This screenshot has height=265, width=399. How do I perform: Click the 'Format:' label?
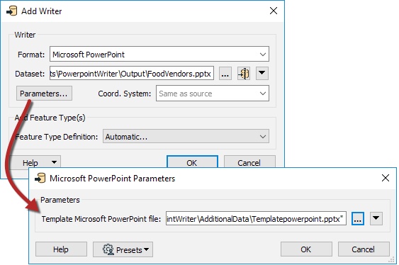pyautogui.click(x=31, y=55)
